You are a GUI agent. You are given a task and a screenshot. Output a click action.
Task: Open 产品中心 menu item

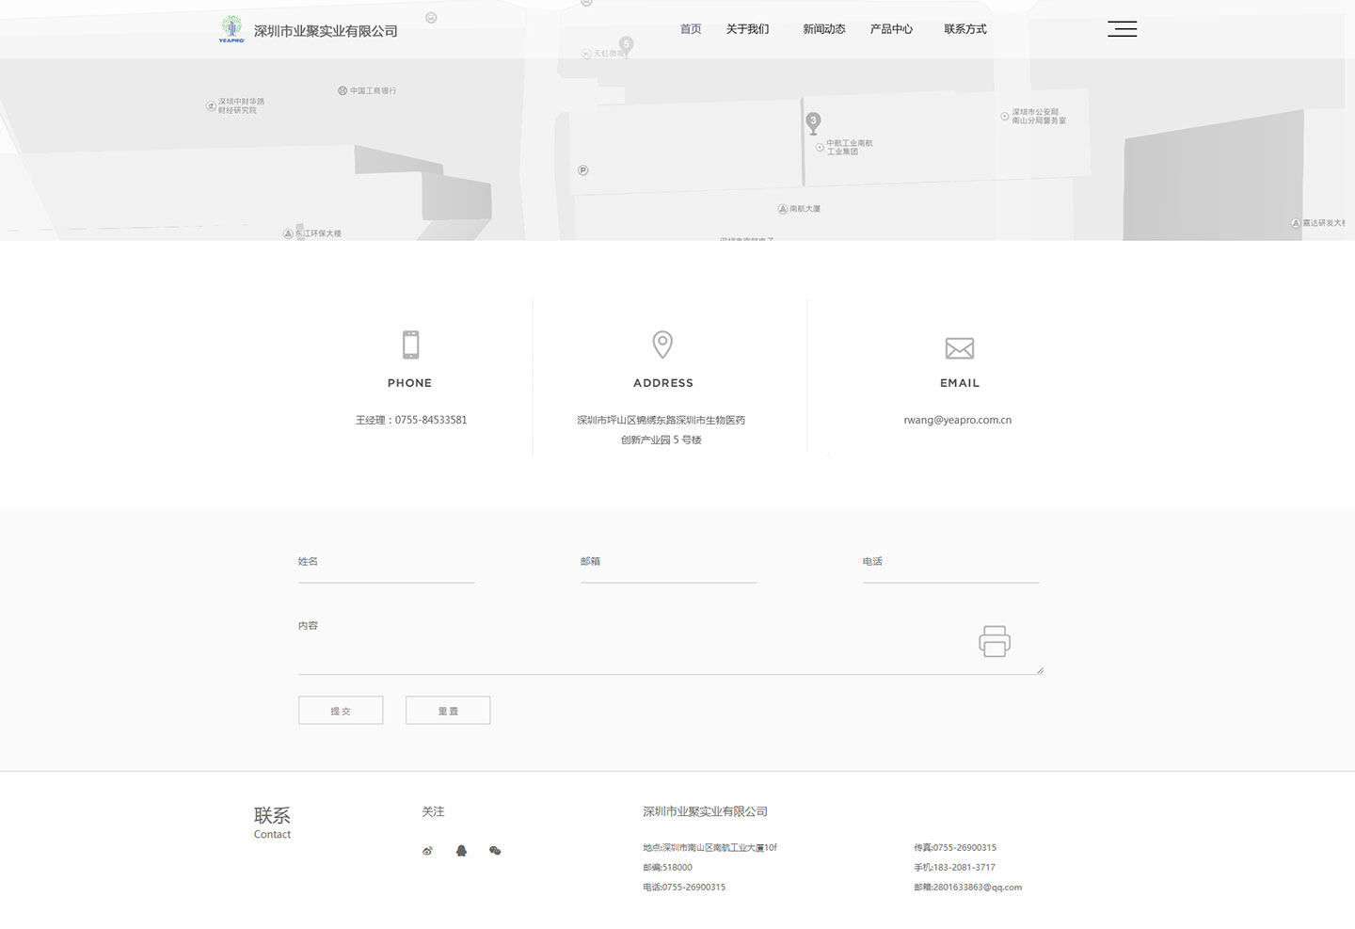891,29
